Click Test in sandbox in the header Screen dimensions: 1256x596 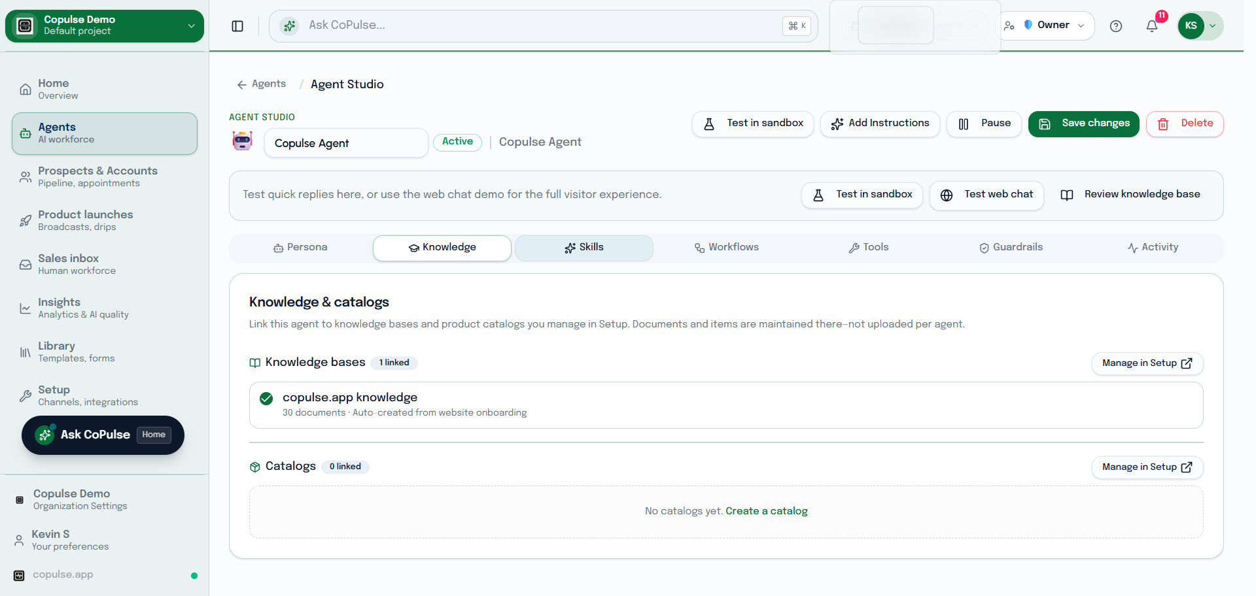[753, 124]
